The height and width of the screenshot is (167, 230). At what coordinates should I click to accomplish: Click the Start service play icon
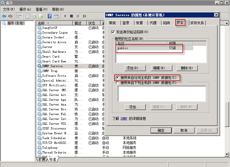tap(66, 16)
